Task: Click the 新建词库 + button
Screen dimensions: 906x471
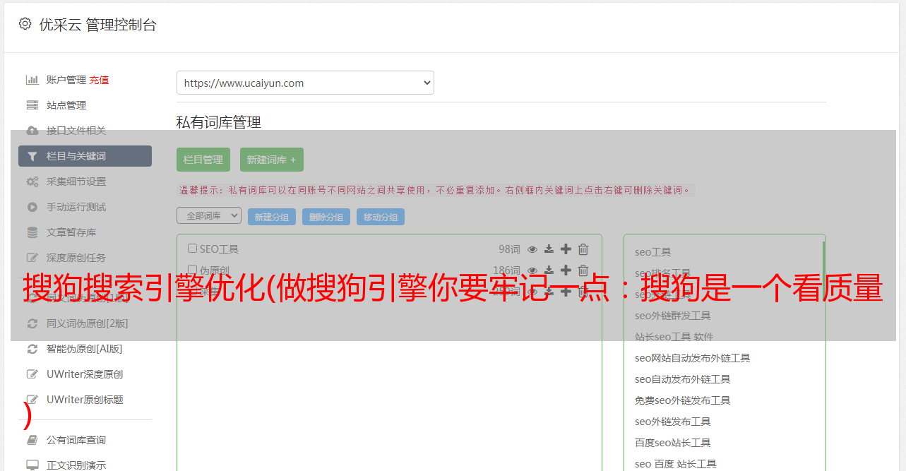Action: (x=272, y=160)
